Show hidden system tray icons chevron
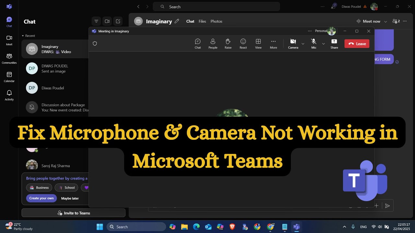Image resolution: width=415 pixels, height=233 pixels. (344, 227)
